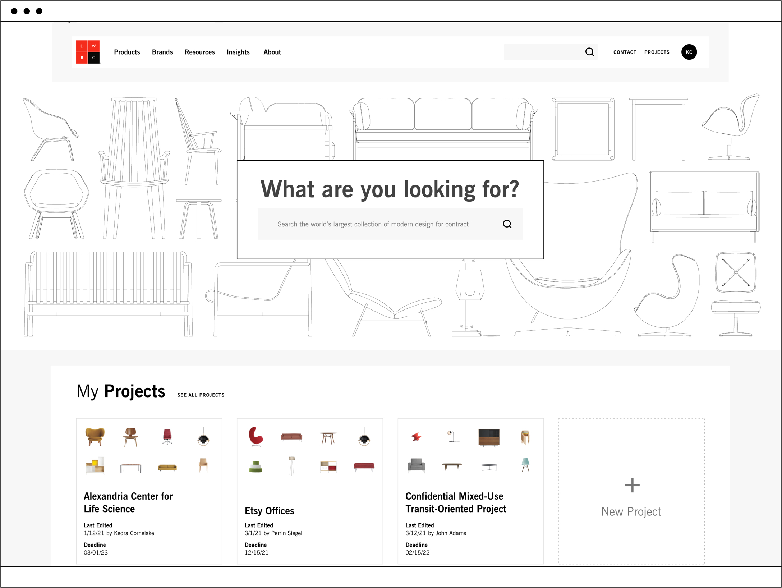This screenshot has width=782, height=588.
Task: Click the hero search magnifier icon
Action: 507,224
